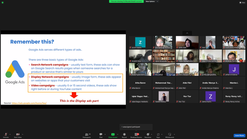247x139 pixels.
Task: Open the Reactions menu
Action: (x=148, y=135)
